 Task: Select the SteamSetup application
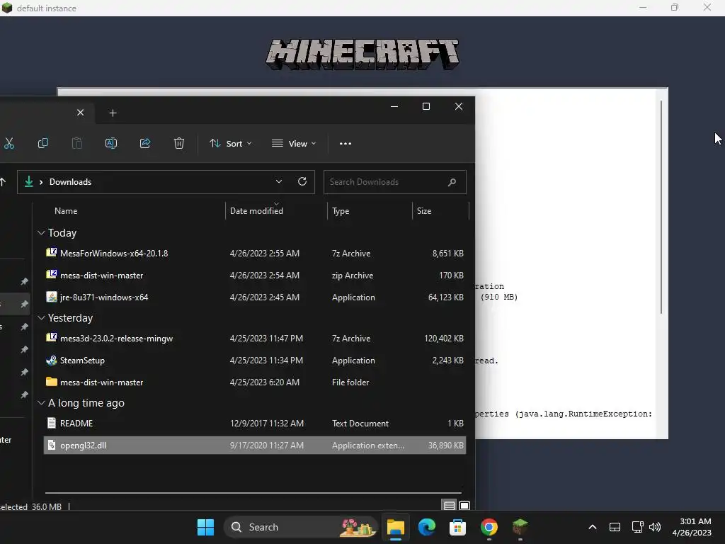pos(255,361)
